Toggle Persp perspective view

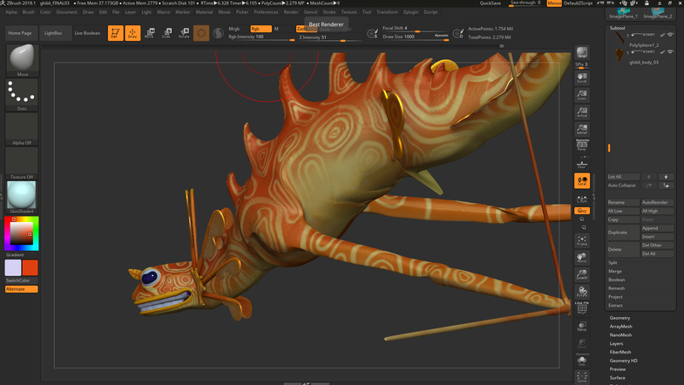(x=582, y=145)
